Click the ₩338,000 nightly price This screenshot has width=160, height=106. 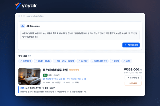(x=131, y=69)
